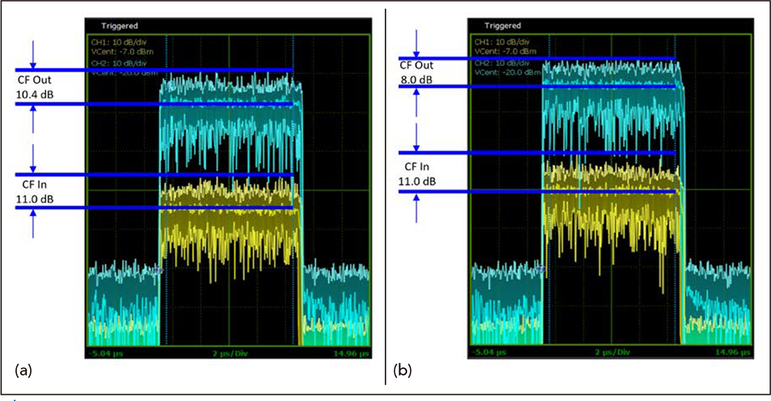Click the down arrow above CF Out 10.4 dB

point(33,54)
